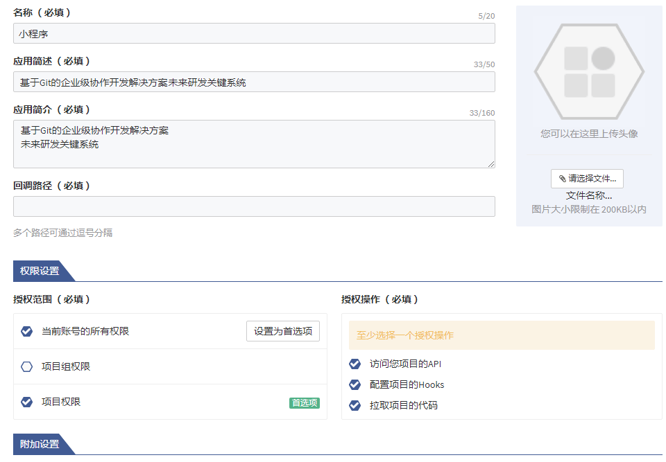Click the paperclip icon on file chooser
666x462 pixels.
click(562, 179)
